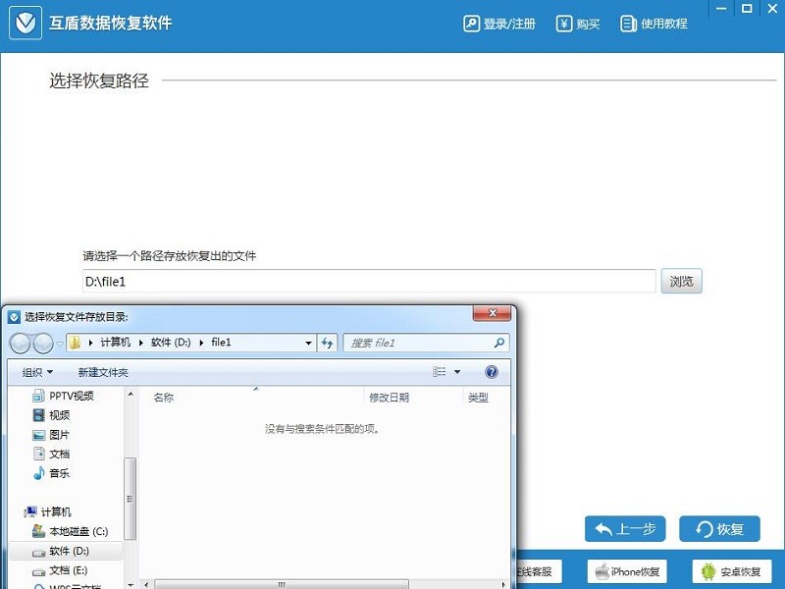Image resolution: width=785 pixels, height=589 pixels.
Task: Click the blue help icon
Action: point(492,372)
